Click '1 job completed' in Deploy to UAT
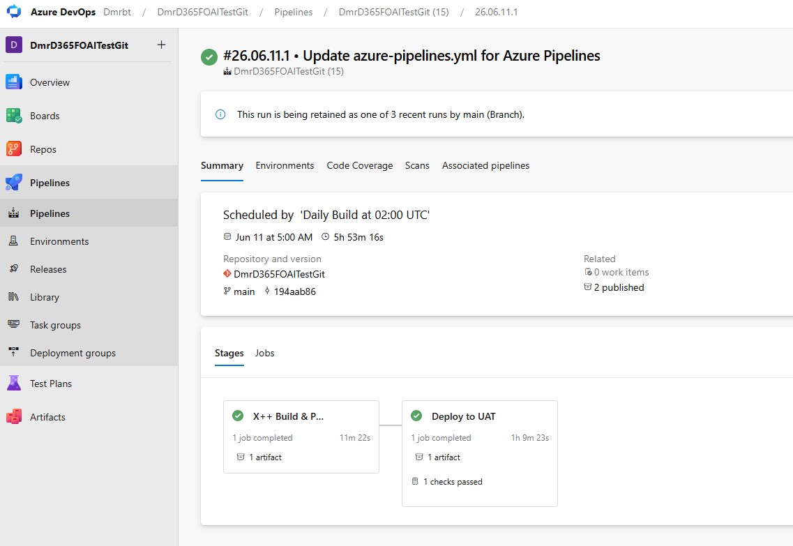This screenshot has width=793, height=546. (x=441, y=438)
